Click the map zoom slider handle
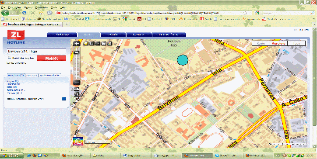This screenshot has width=317, height=159. 77,52
